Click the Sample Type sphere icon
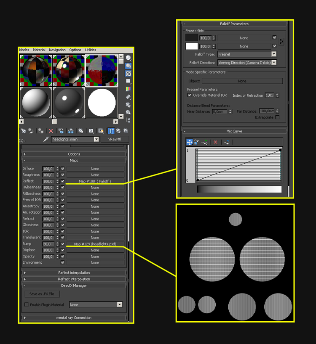This screenshot has width=316, height=344. [x=128, y=58]
